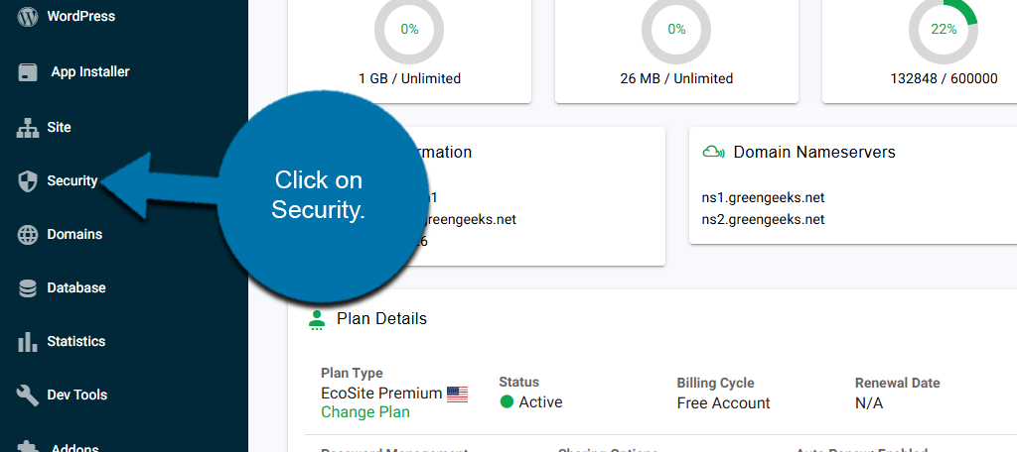Click the ns1.greengeeks.net nameserver text
Screen dimensions: 1017x452
click(x=763, y=197)
